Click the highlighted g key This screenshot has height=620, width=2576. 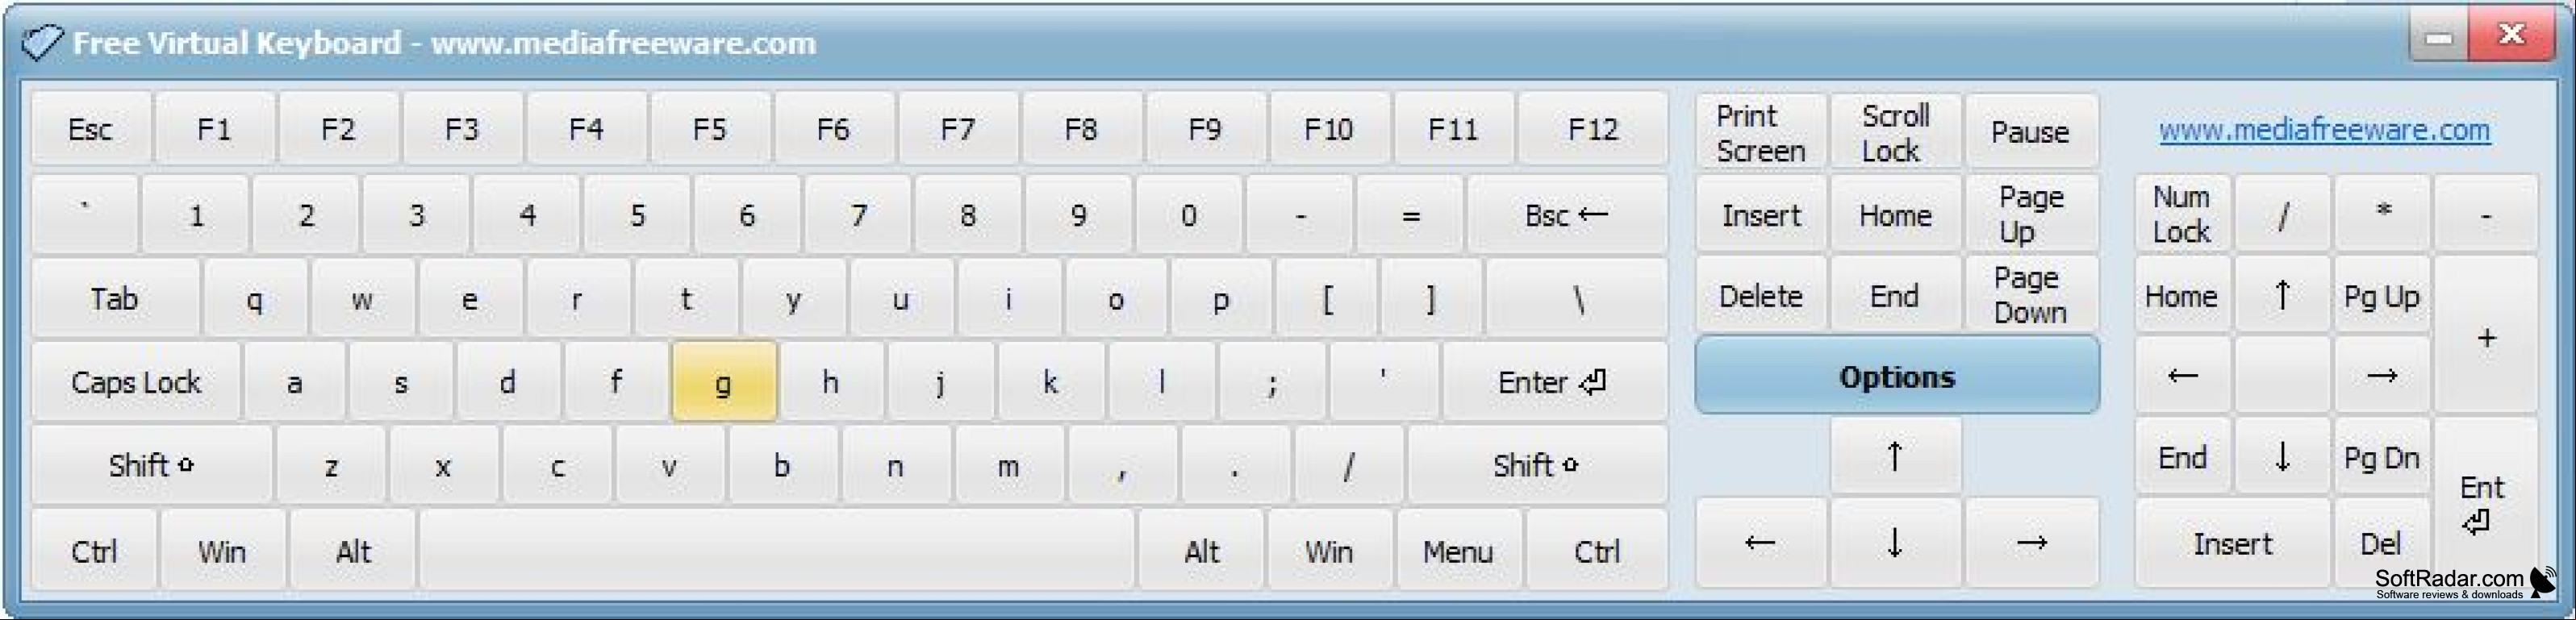click(723, 382)
